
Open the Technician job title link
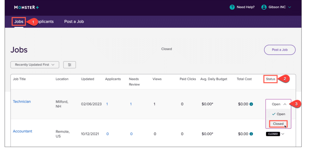coord(22,101)
